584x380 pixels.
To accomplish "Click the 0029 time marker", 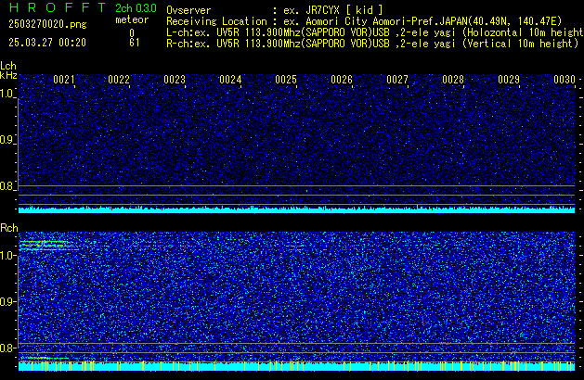I will (509, 80).
